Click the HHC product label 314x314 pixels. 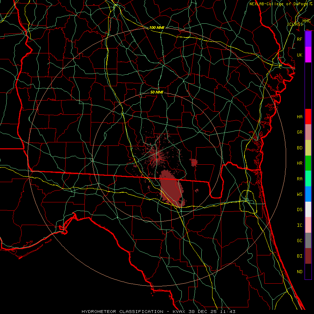306,21
